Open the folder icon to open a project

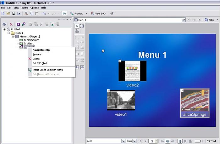click(8, 14)
